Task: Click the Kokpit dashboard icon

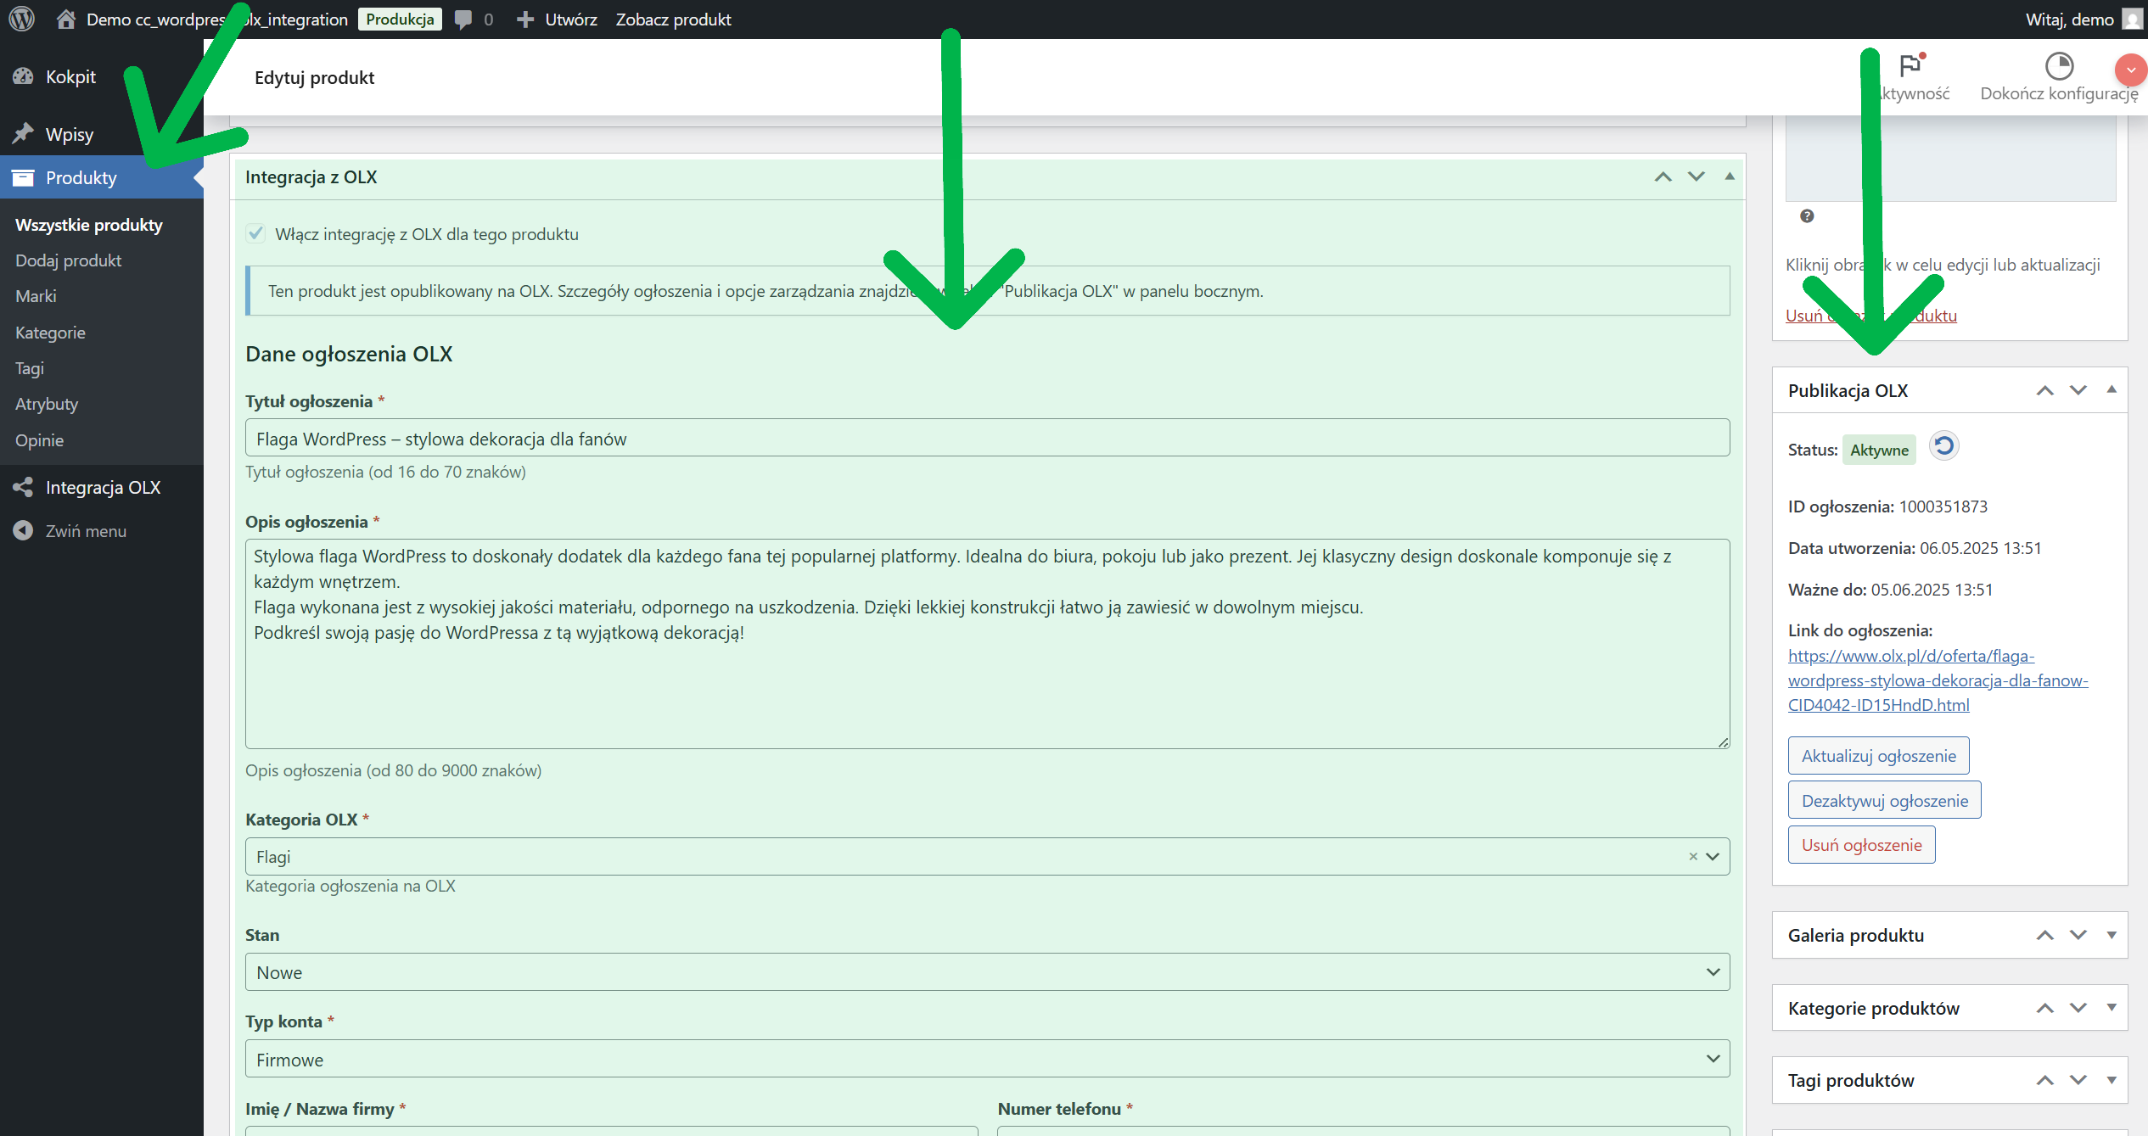Action: [x=23, y=76]
